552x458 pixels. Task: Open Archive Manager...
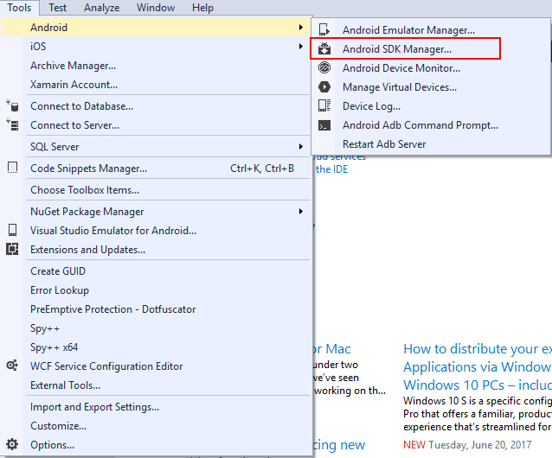tap(156, 66)
